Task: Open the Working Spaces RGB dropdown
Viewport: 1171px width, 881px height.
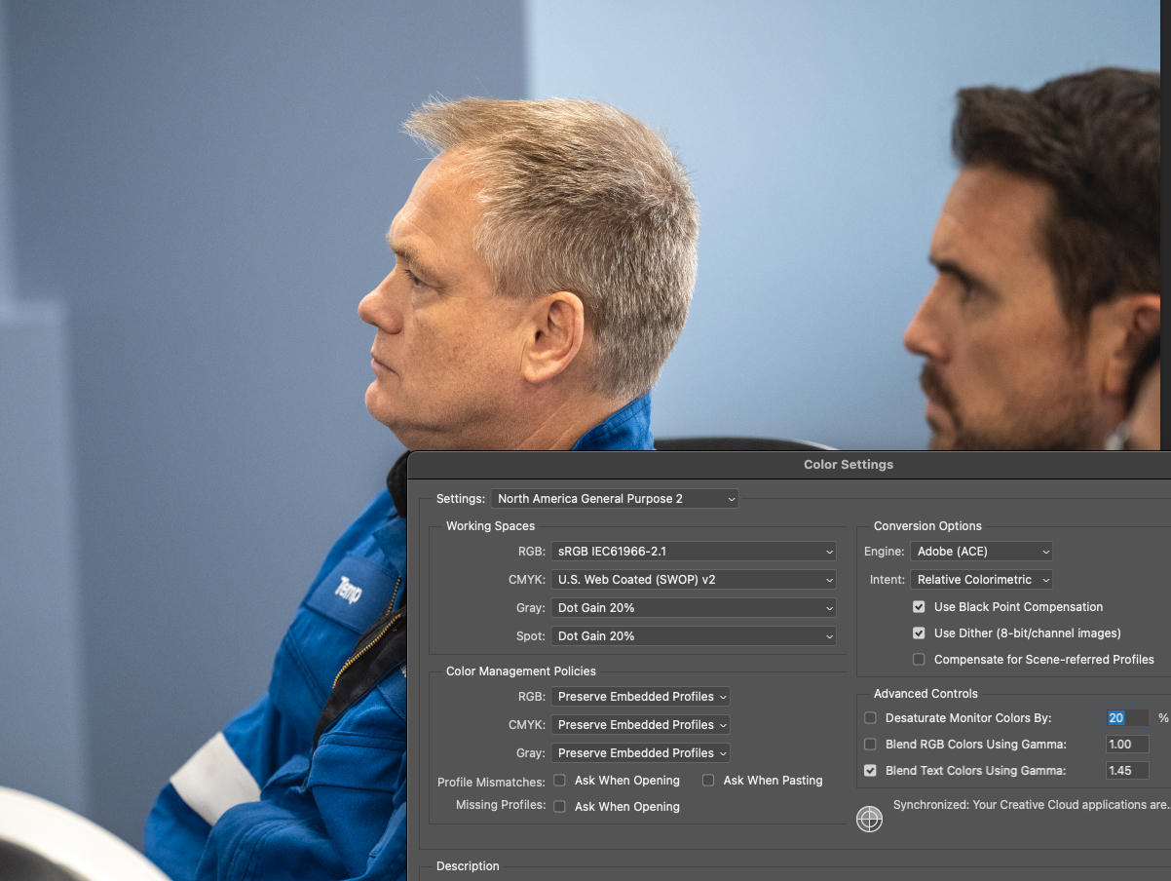Action: tap(695, 552)
